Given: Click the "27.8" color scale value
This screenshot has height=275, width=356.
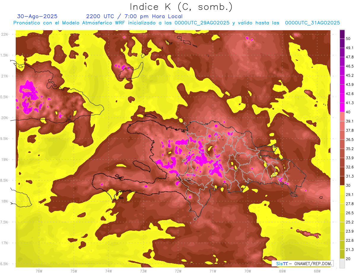Looking at the screenshot, I should (x=350, y=204).
